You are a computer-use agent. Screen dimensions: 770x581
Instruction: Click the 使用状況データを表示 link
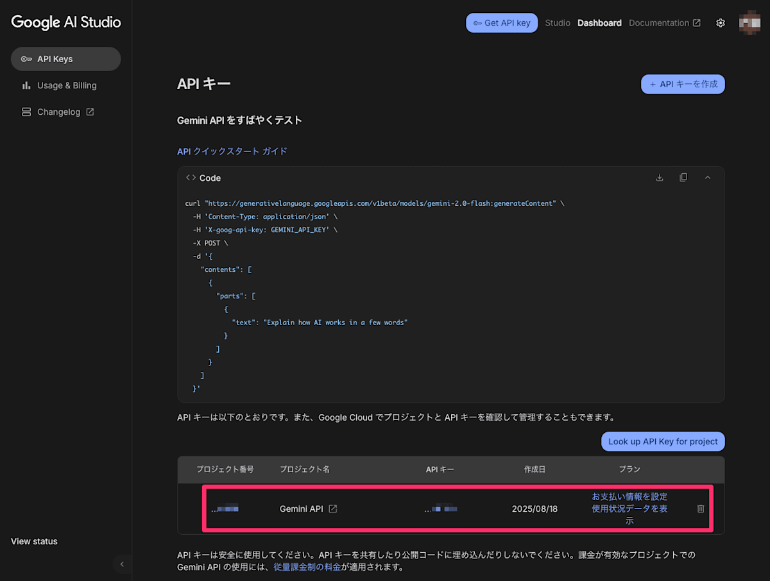pos(629,514)
